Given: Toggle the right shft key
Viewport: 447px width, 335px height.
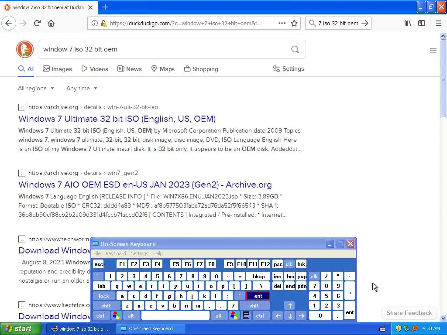Looking at the screenshot, I should [254, 306].
